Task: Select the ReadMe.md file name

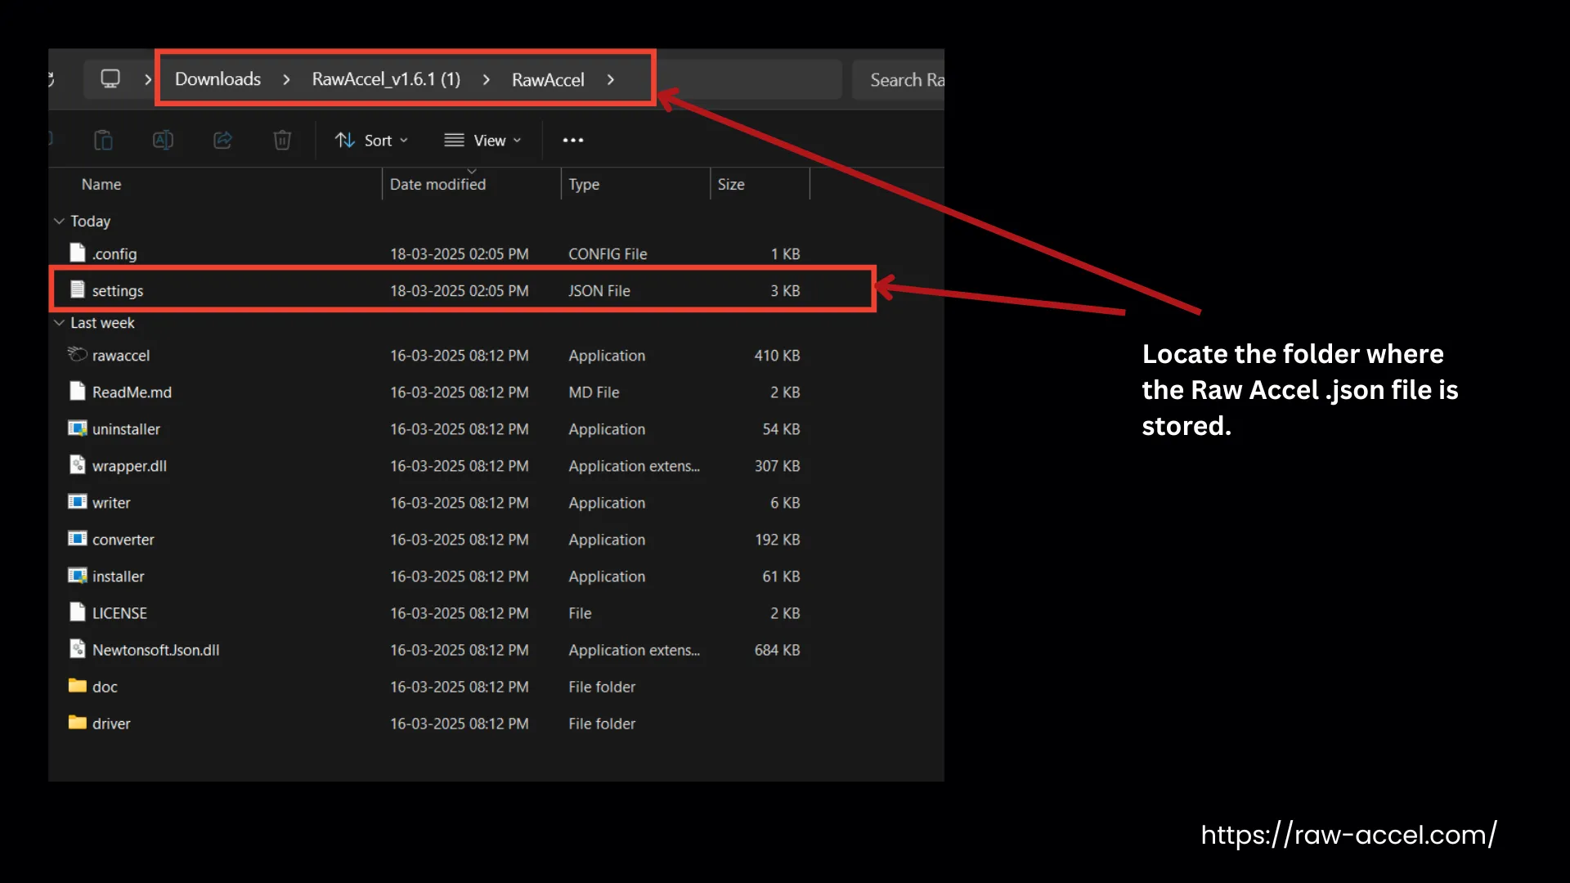Action: [x=132, y=392]
